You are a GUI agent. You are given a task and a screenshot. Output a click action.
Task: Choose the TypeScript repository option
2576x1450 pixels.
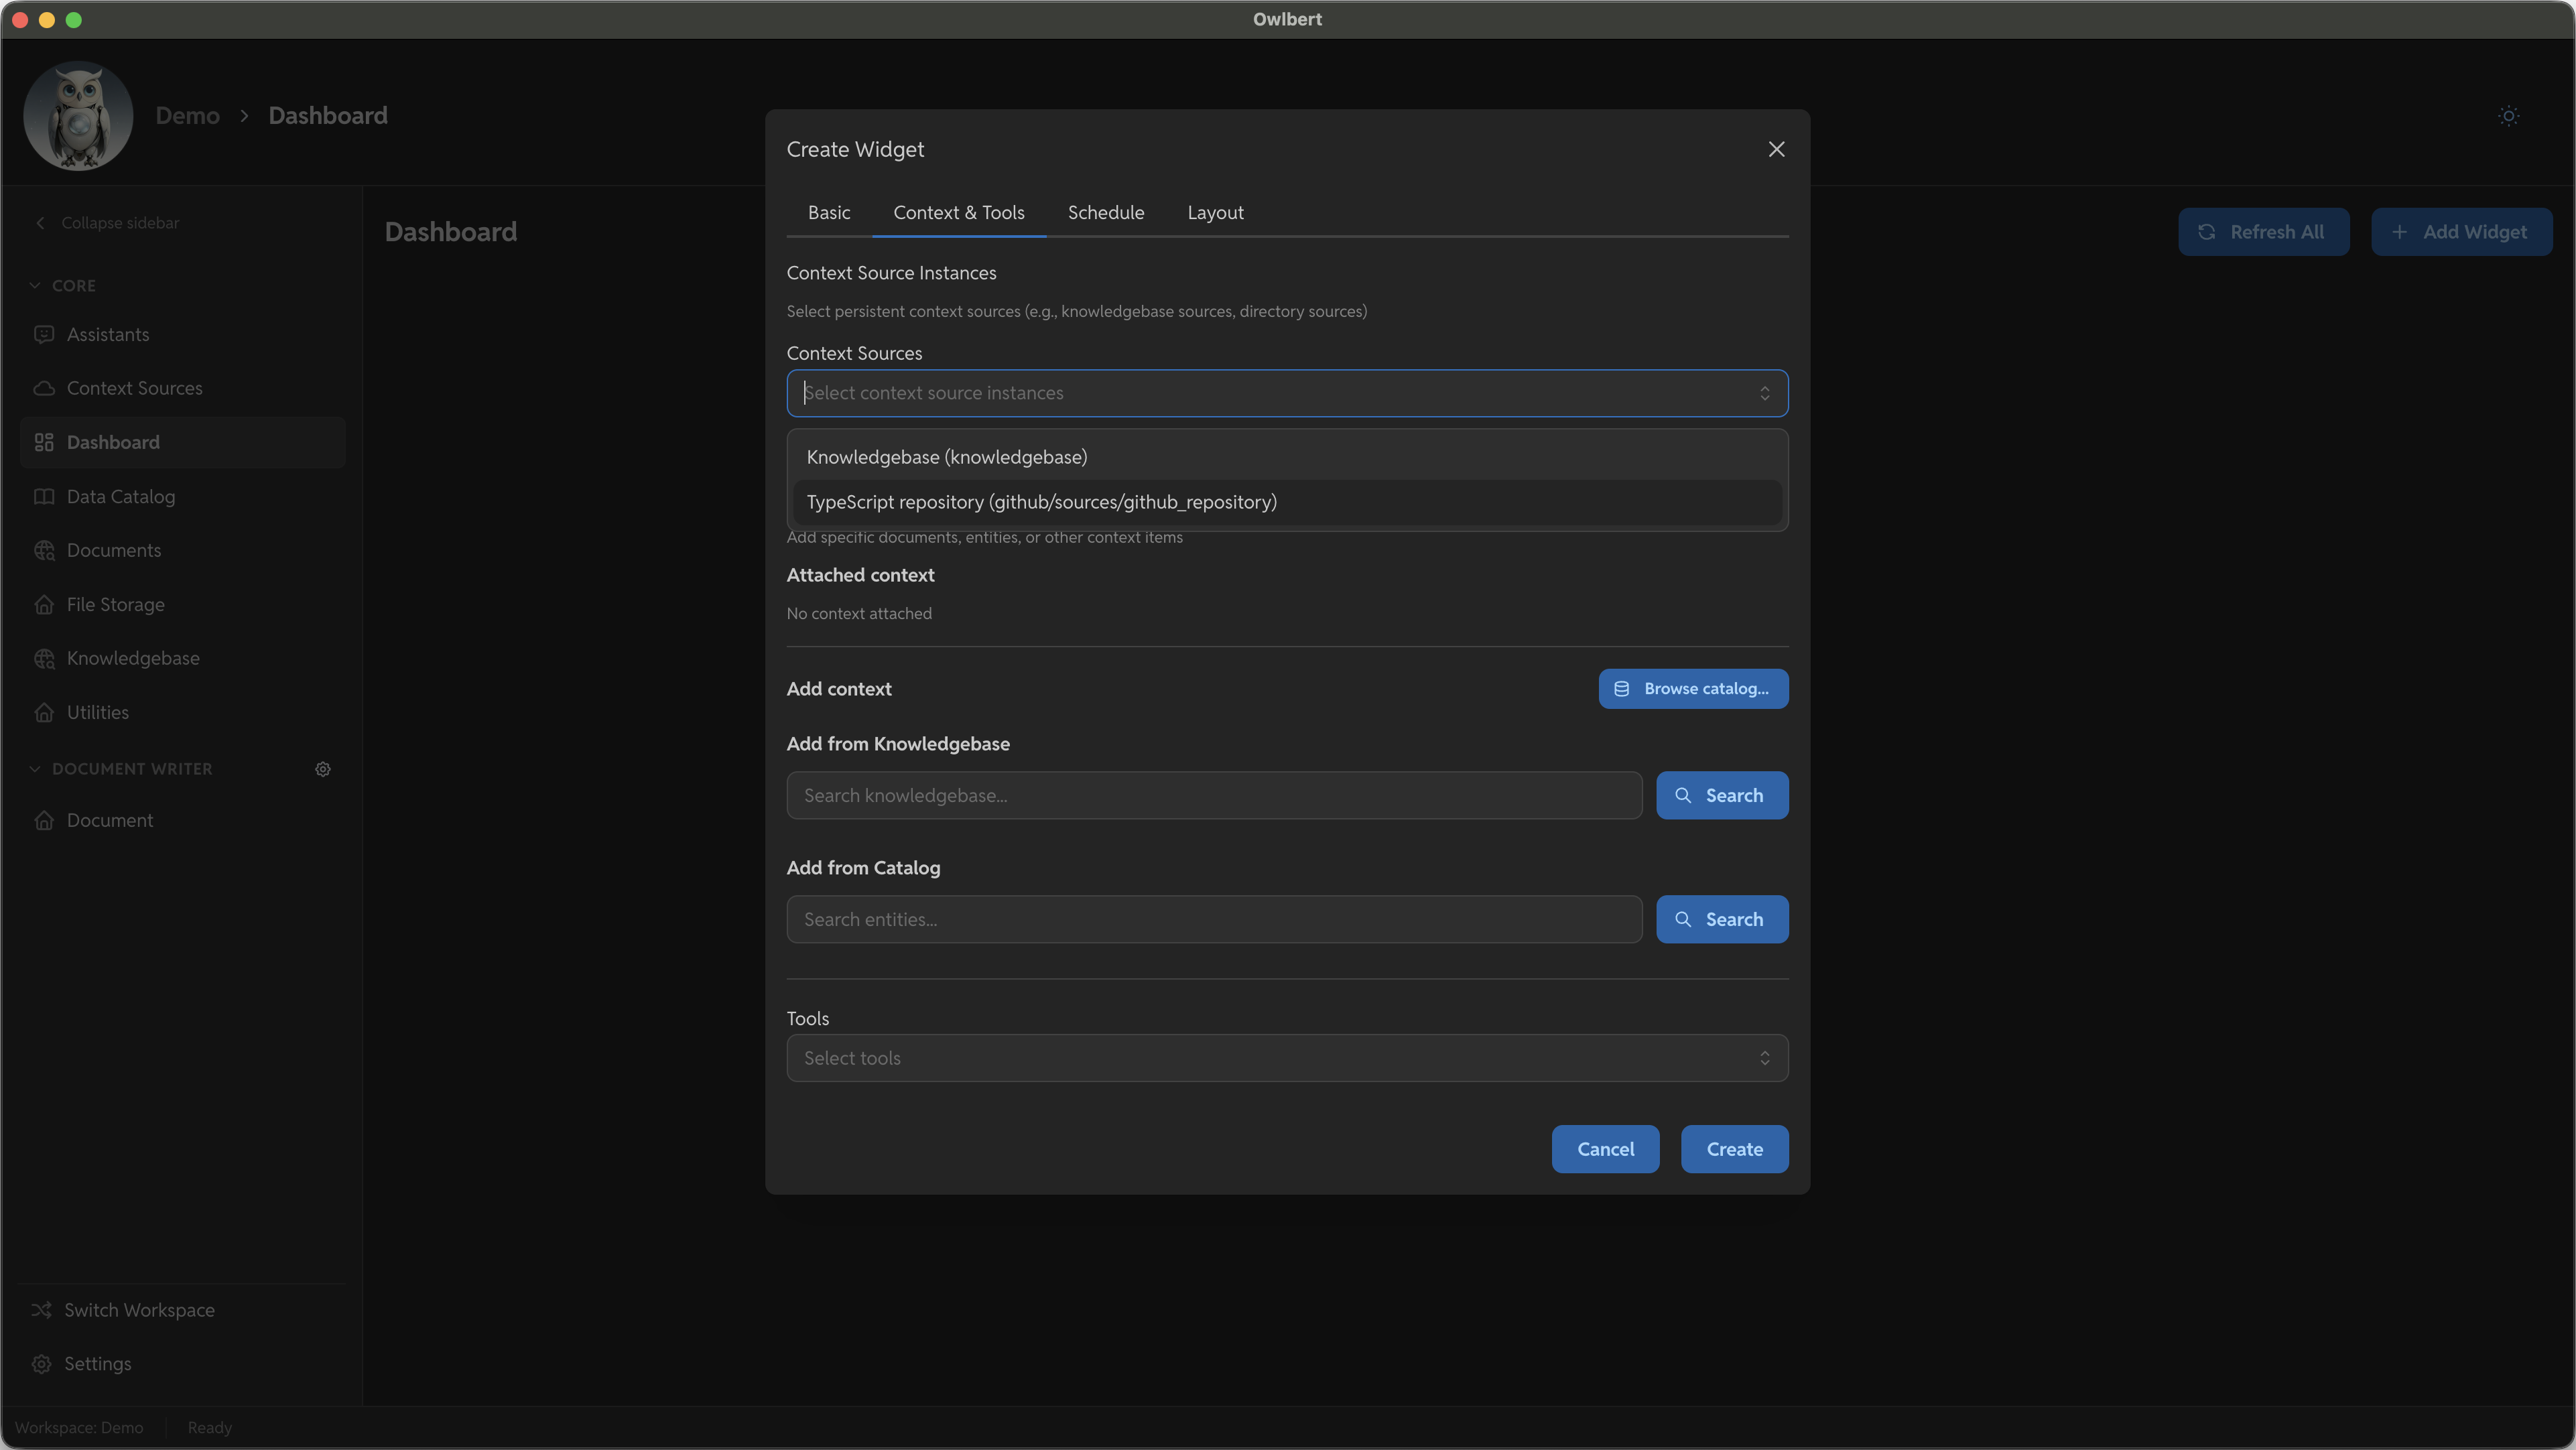(x=1041, y=502)
